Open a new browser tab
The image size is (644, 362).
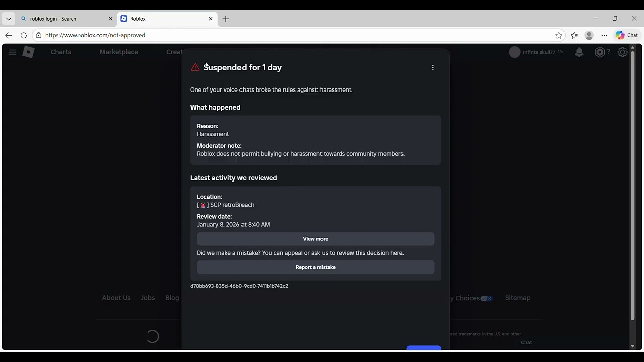(x=226, y=19)
